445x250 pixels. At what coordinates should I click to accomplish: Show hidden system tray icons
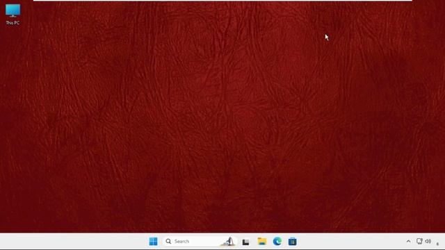point(408,242)
